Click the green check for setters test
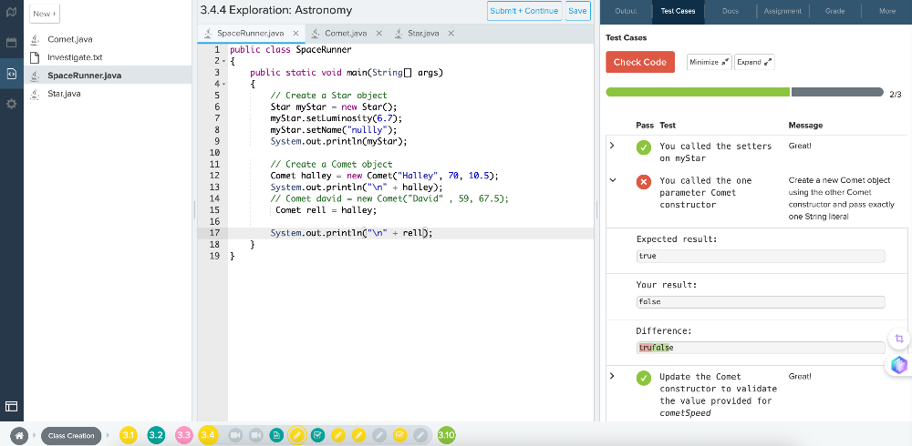912x446 pixels. coord(643,147)
